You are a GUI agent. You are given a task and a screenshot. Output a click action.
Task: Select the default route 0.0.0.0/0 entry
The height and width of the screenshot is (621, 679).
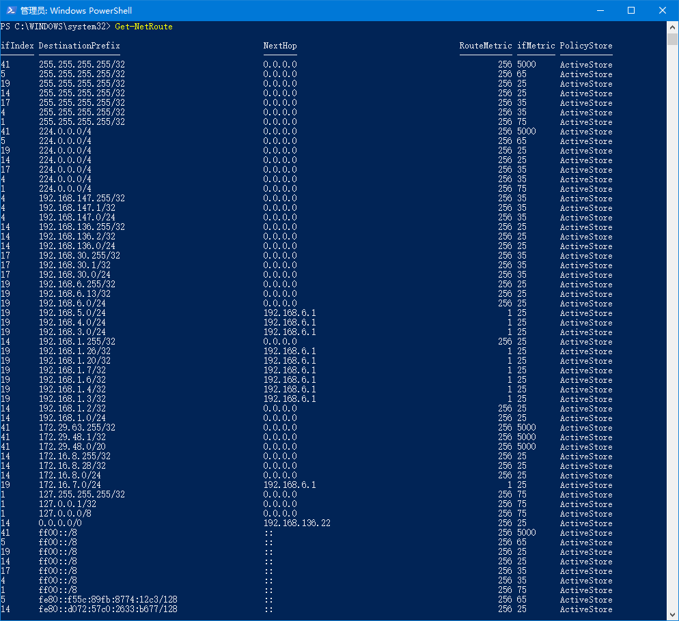click(x=58, y=523)
